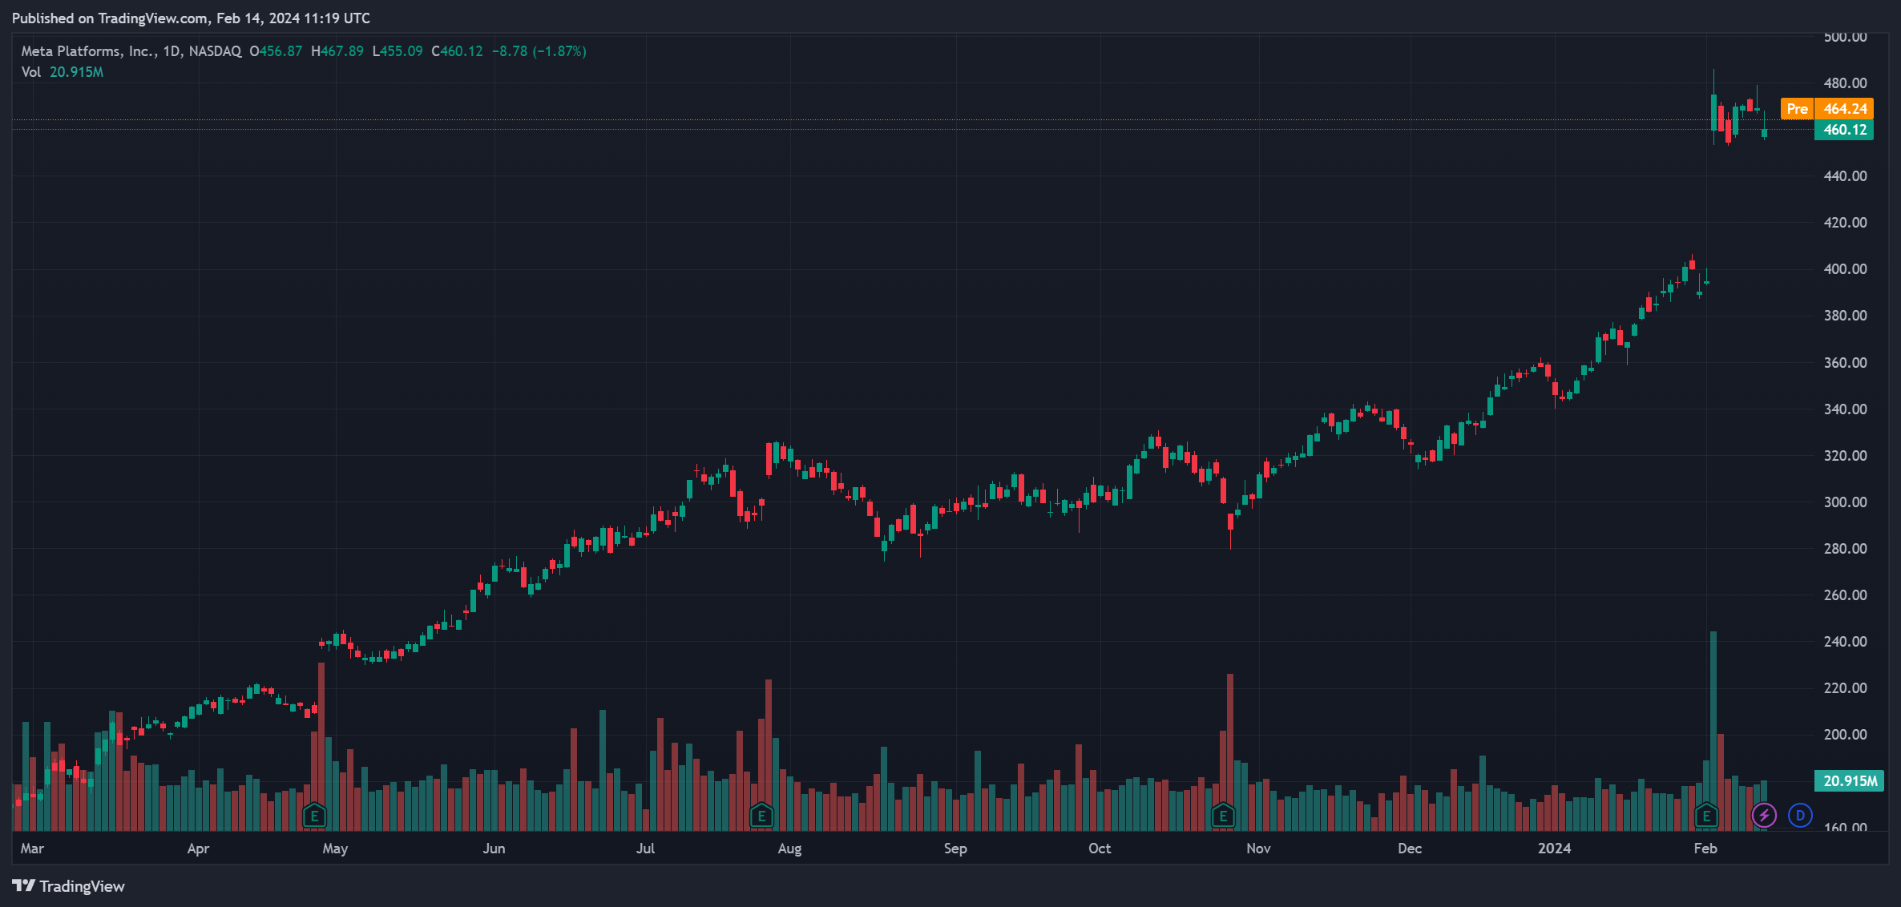This screenshot has width=1901, height=907.
Task: Click the 400.00 price scale label
Action: tap(1845, 269)
